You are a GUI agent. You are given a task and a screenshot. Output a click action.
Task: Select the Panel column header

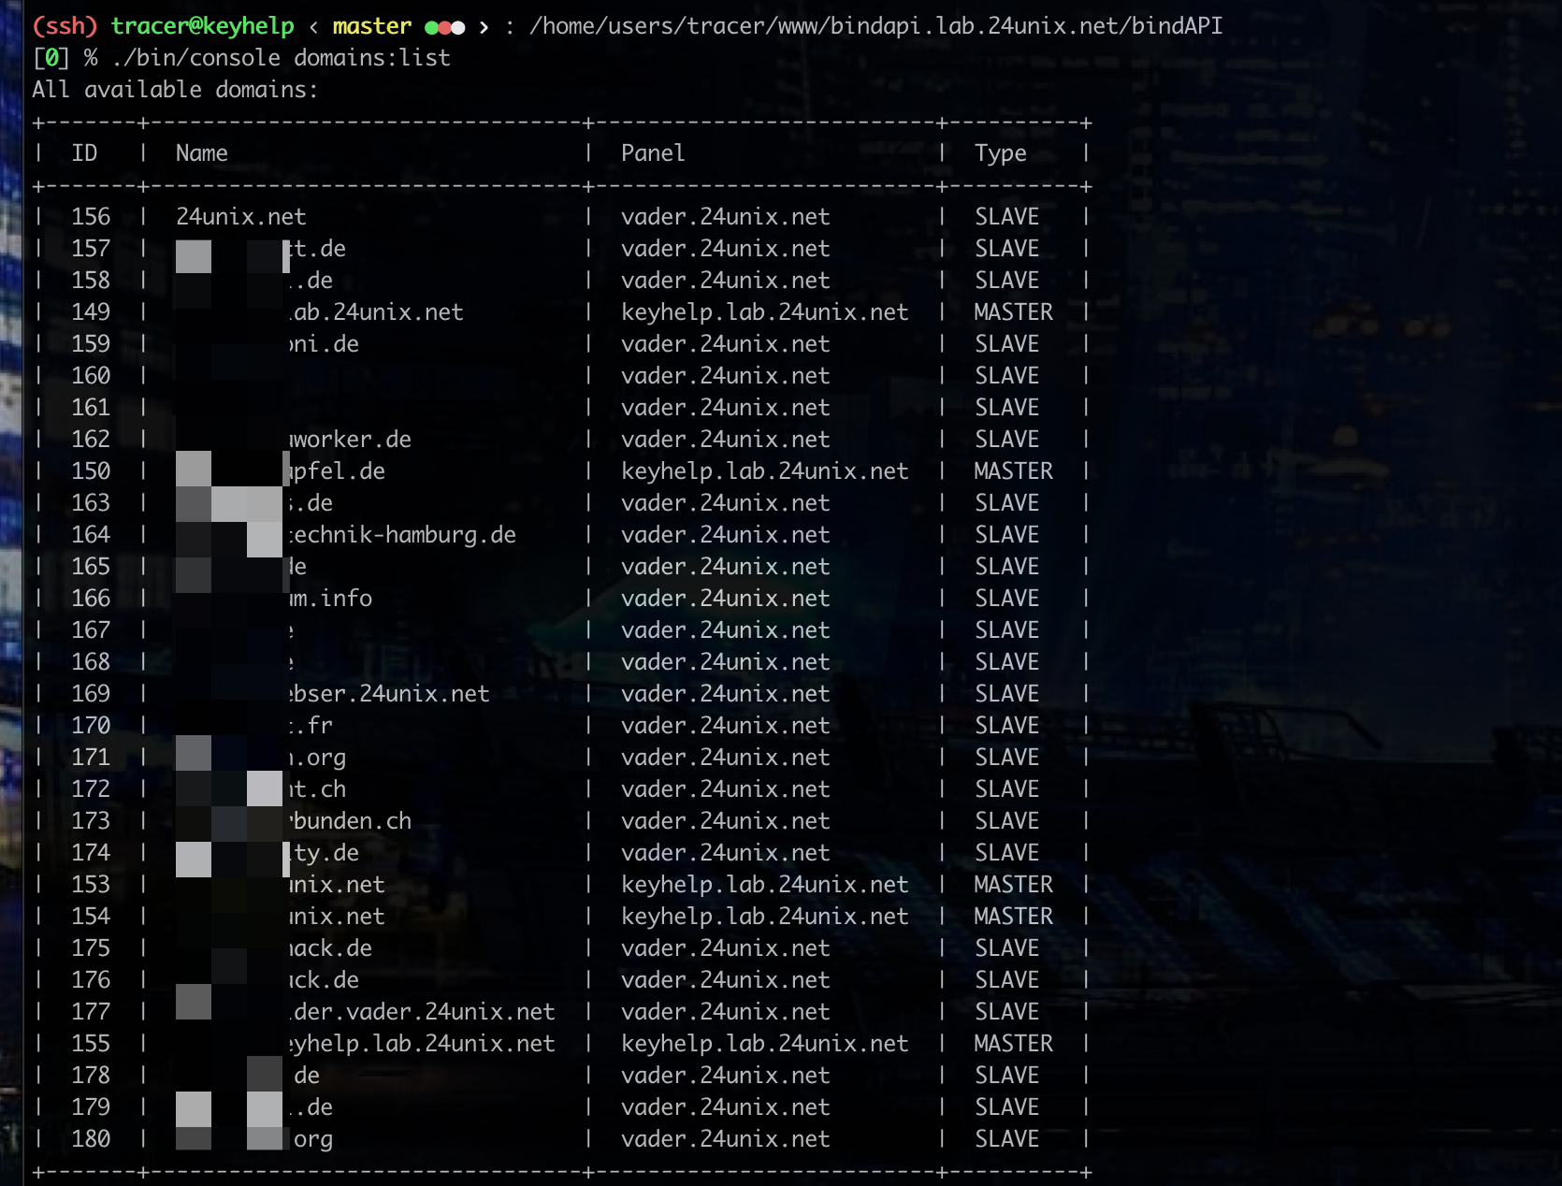coord(652,153)
